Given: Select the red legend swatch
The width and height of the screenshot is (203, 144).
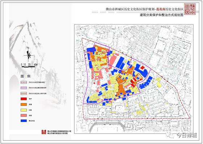Looking at the screenshot, I should pyautogui.click(x=24, y=99).
